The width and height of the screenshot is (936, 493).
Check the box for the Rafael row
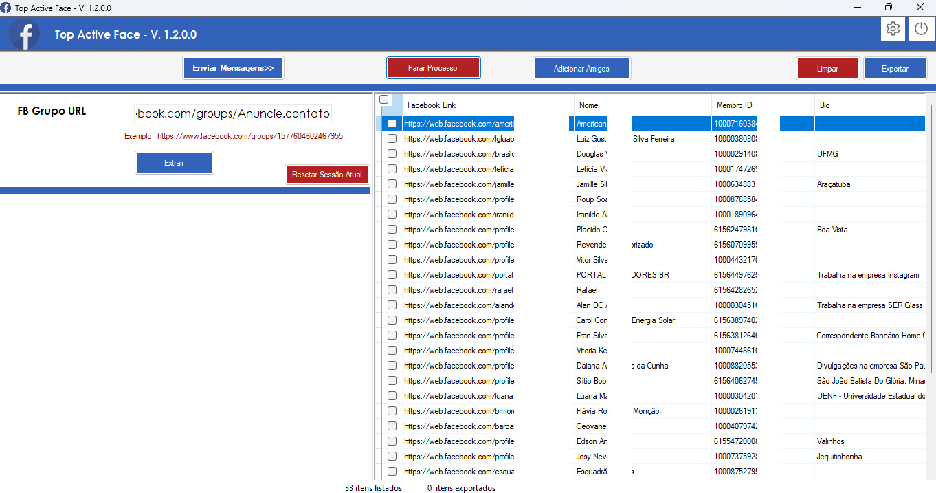tap(392, 290)
